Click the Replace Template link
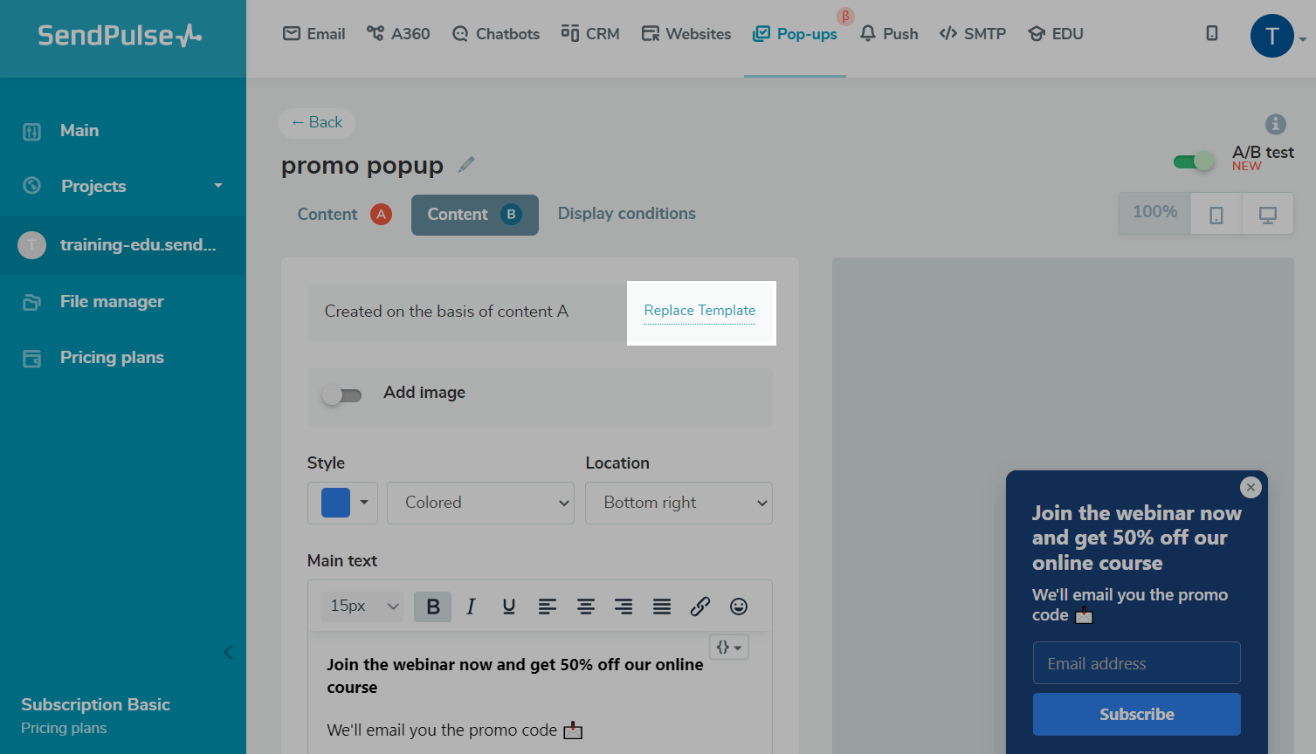This screenshot has width=1316, height=754. [x=699, y=311]
